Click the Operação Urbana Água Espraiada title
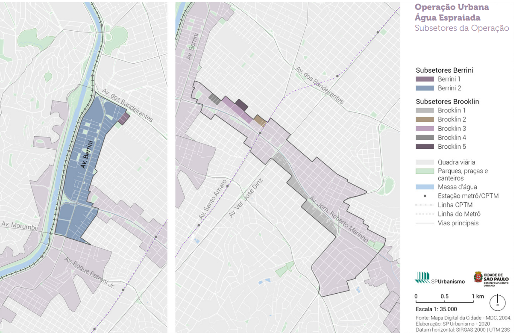 click(x=452, y=12)
